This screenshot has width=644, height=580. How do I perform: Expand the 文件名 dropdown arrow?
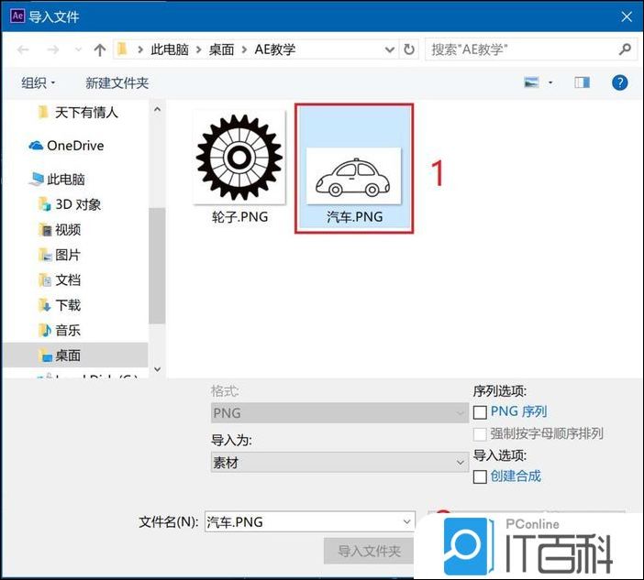point(406,521)
